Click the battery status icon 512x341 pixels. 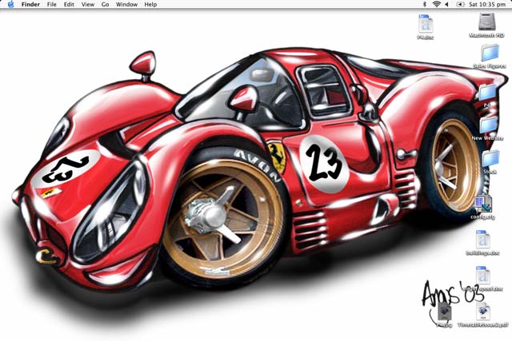coord(461,4)
